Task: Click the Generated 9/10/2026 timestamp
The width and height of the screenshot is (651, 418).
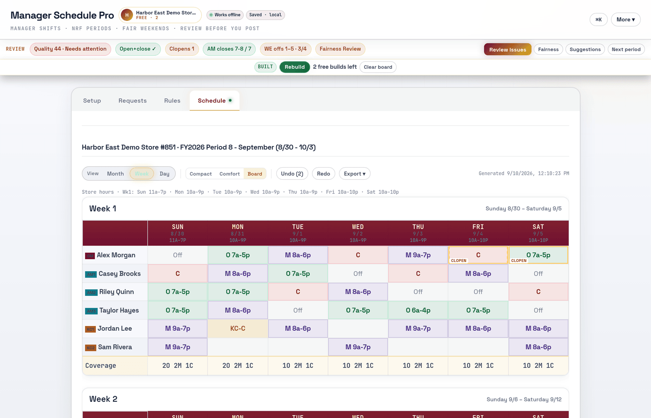Action: (x=524, y=174)
